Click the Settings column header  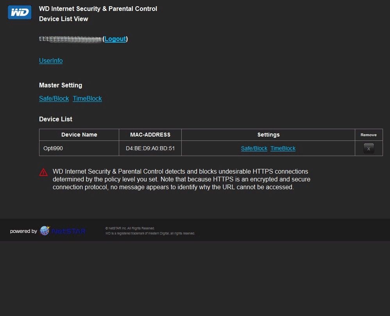268,135
